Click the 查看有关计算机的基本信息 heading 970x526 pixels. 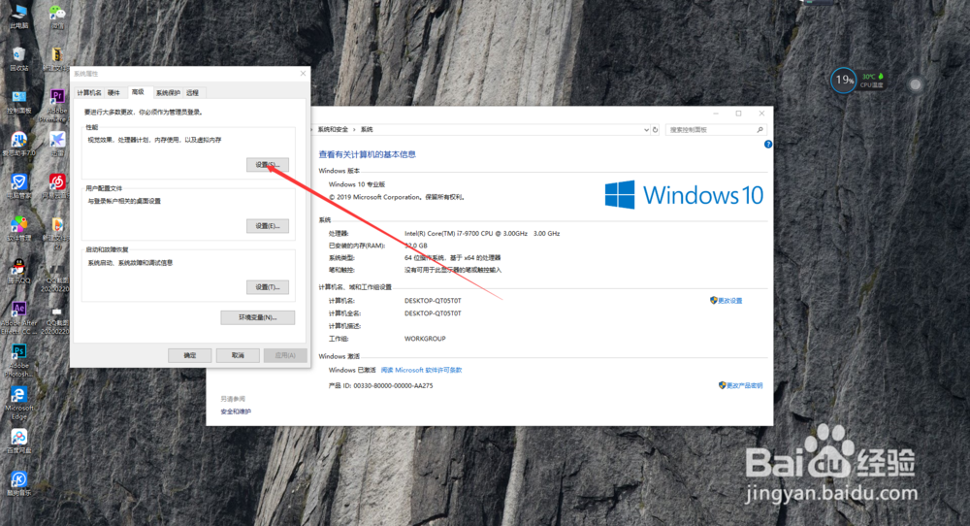pyautogui.click(x=367, y=154)
